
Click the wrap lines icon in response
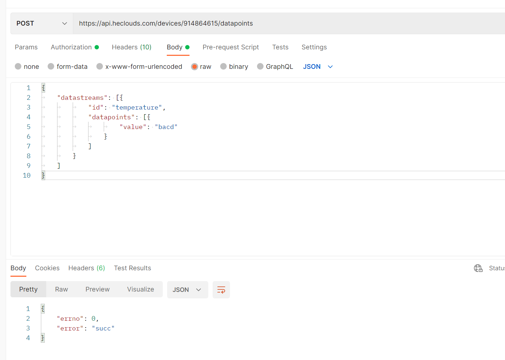pos(221,290)
